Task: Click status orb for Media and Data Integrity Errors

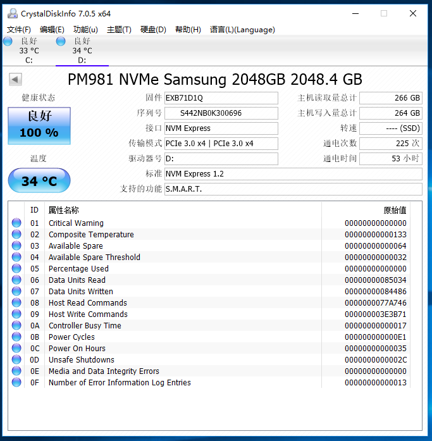Action: 16,371
